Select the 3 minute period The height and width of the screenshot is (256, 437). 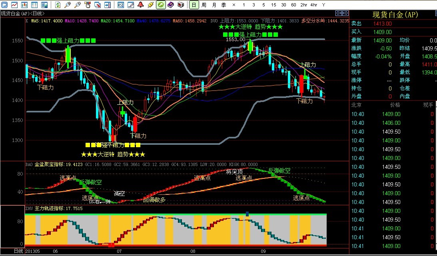[253, 5]
